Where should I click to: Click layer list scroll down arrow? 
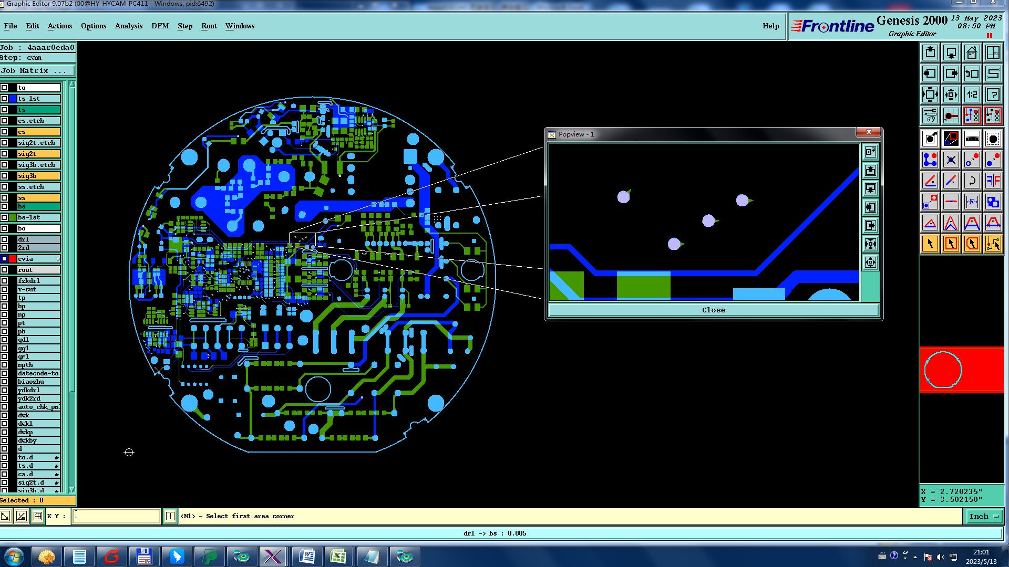pos(72,489)
